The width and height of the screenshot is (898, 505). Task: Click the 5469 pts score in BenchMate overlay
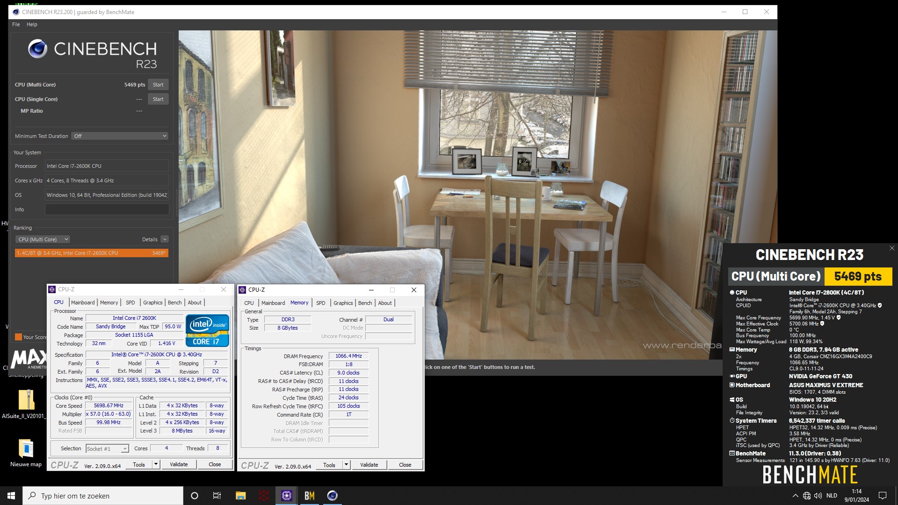point(858,276)
